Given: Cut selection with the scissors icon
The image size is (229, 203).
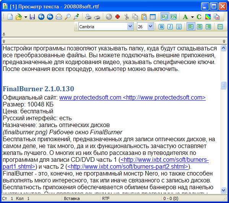Looking at the screenshot, I should click(127, 17).
